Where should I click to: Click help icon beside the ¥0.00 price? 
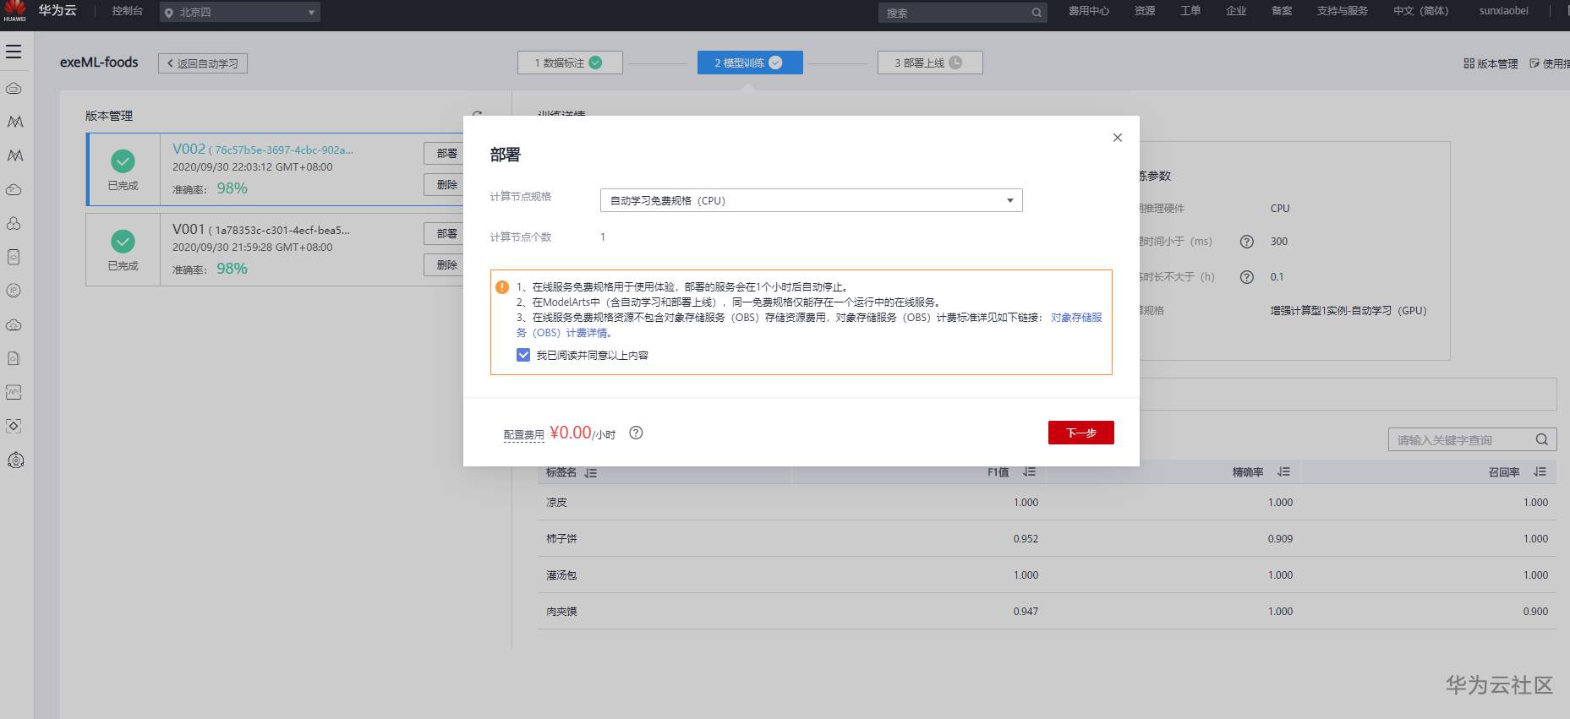[x=637, y=433]
